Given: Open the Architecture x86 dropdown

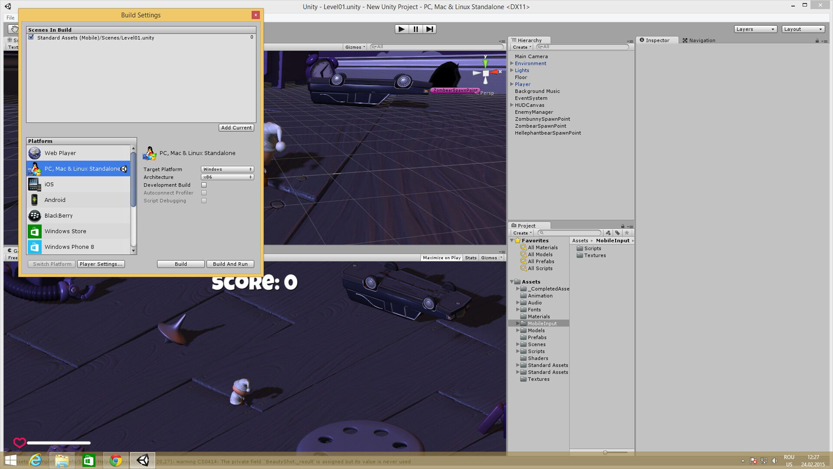Looking at the screenshot, I should (227, 177).
